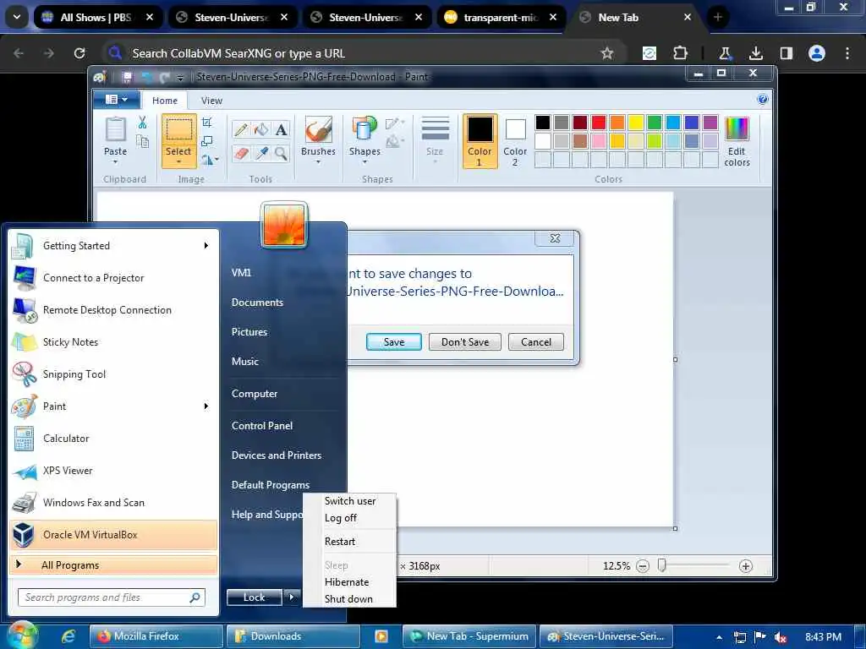Open the browser side panel icon
This screenshot has width=866, height=649.
click(786, 53)
